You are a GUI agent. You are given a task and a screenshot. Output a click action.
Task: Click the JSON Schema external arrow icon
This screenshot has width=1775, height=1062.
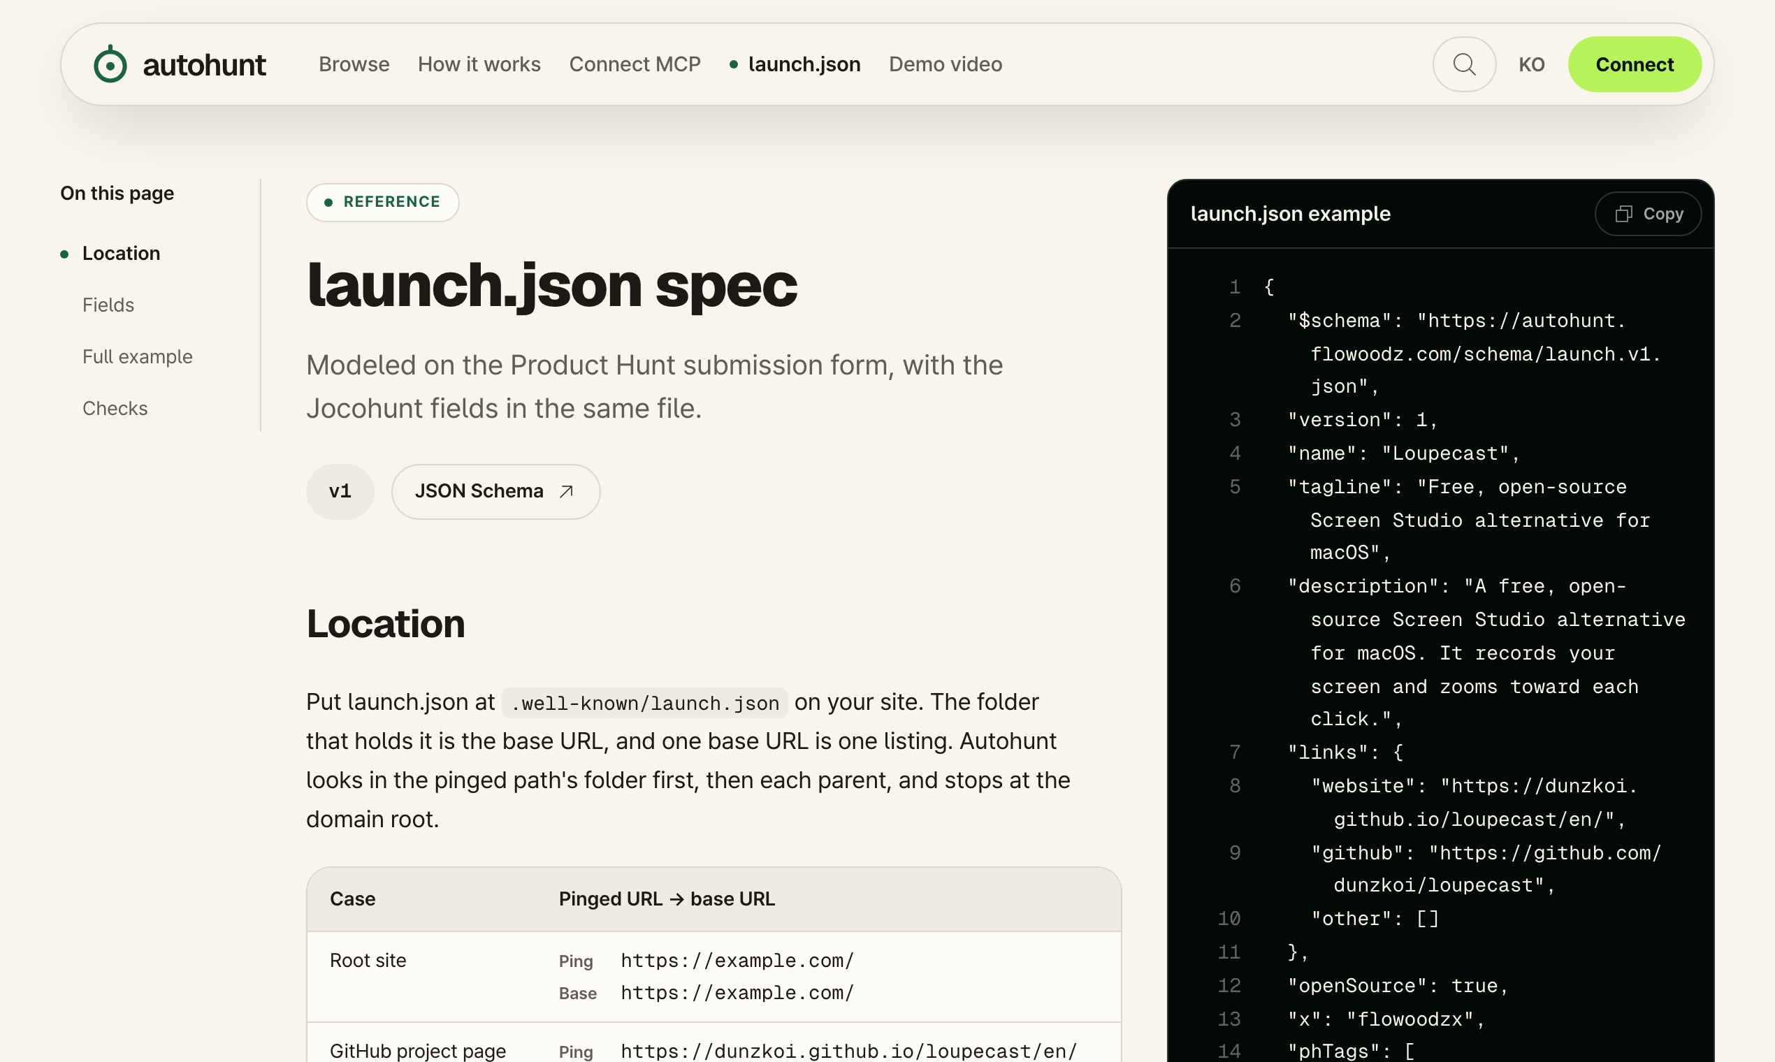[566, 492]
